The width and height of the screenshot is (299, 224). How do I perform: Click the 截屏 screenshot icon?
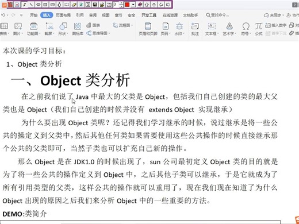click(x=49, y=26)
